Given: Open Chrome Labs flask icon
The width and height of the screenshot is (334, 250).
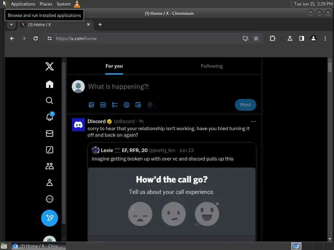Looking at the screenshot, I should point(290,38).
